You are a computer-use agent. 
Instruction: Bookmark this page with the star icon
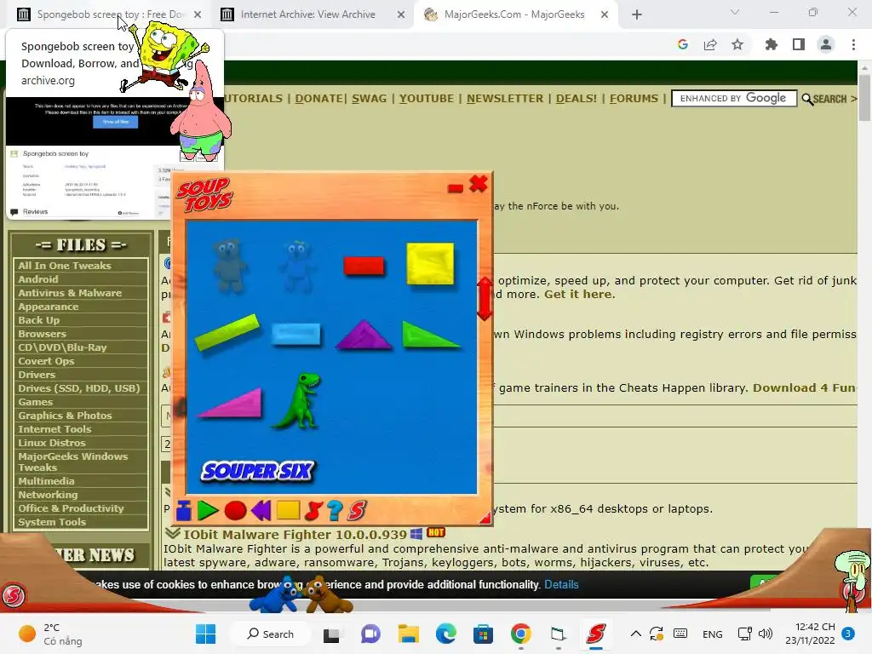(x=737, y=44)
